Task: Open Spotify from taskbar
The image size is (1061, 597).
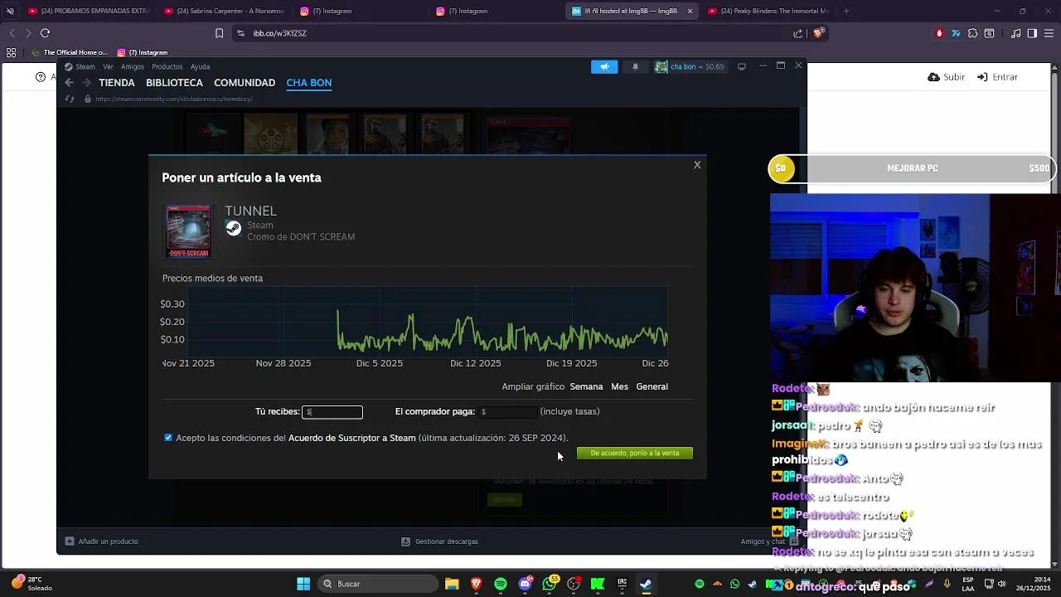Action: (501, 584)
